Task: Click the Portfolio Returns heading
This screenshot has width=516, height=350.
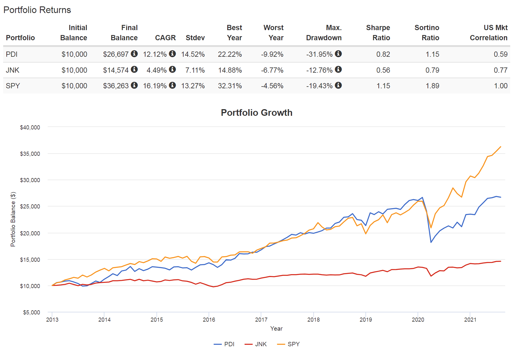Action: (x=37, y=10)
